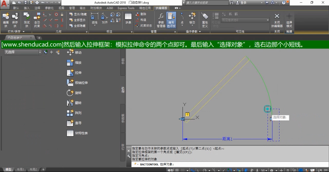Open the Linear (线性) dropdown arrow

[x=95, y=25]
